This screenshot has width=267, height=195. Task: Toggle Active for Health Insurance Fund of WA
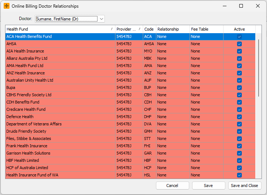[x=239, y=175]
